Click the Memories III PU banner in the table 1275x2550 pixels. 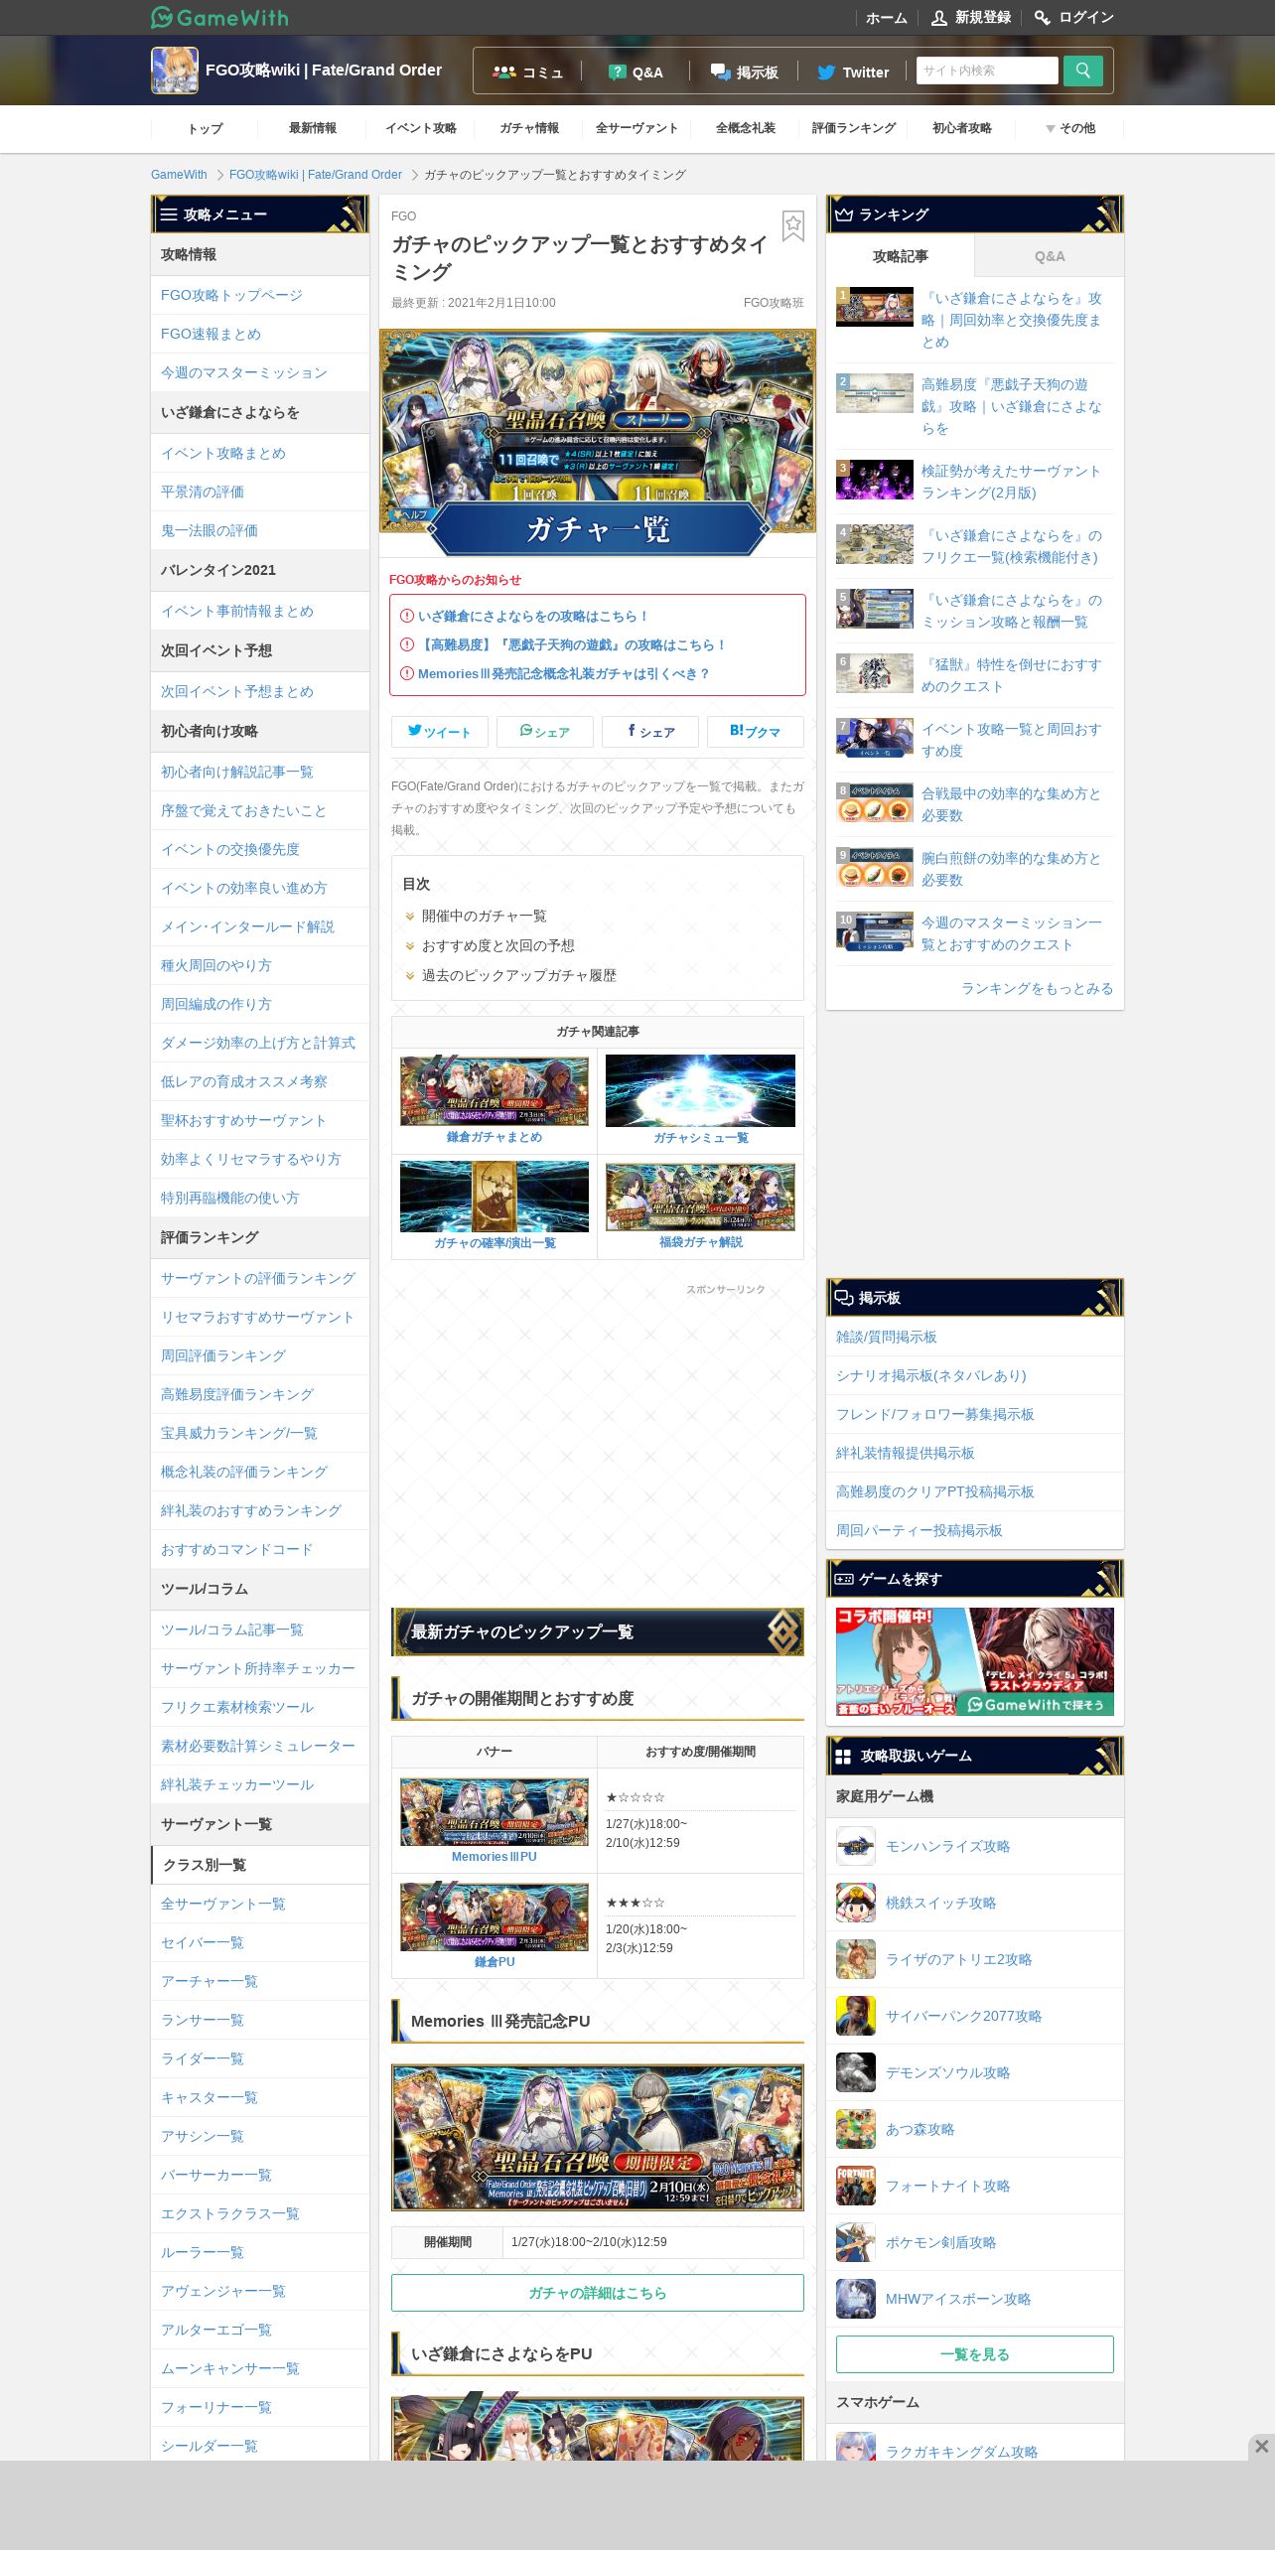click(x=495, y=1812)
